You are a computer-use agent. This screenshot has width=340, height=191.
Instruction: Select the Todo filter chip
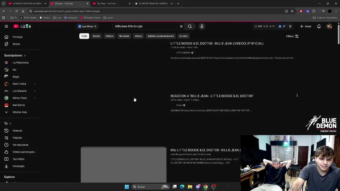84,36
